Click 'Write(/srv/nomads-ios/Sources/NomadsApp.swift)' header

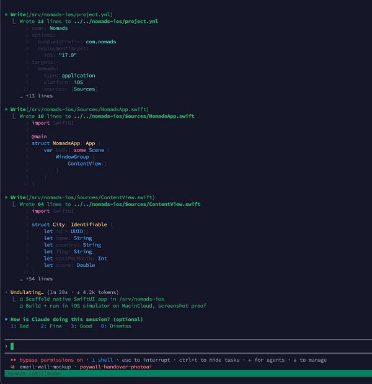[x=79, y=109]
